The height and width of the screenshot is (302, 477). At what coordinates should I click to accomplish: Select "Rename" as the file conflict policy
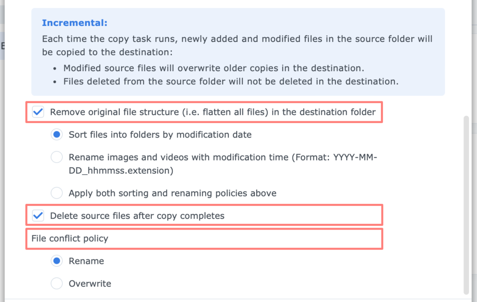[x=56, y=261]
